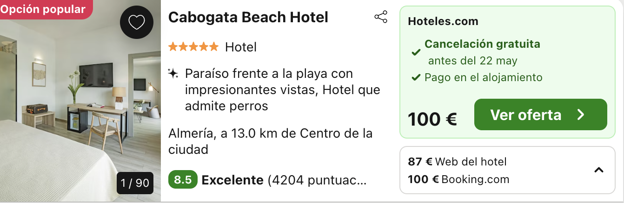Viewport: 624px width, 203px height.
Task: Click the checkmark beside Pago en el alojamiento
Action: [x=416, y=77]
